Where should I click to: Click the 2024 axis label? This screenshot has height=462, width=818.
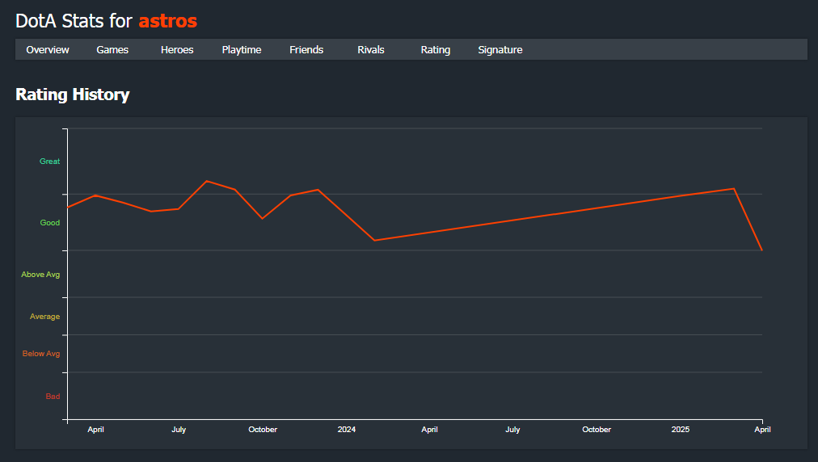347,429
